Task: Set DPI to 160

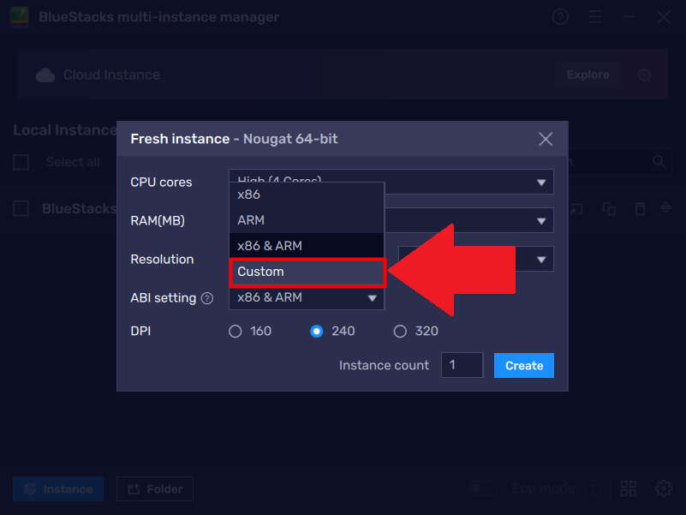Action: point(236,332)
